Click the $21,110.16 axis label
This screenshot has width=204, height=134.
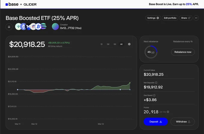pos(12,81)
